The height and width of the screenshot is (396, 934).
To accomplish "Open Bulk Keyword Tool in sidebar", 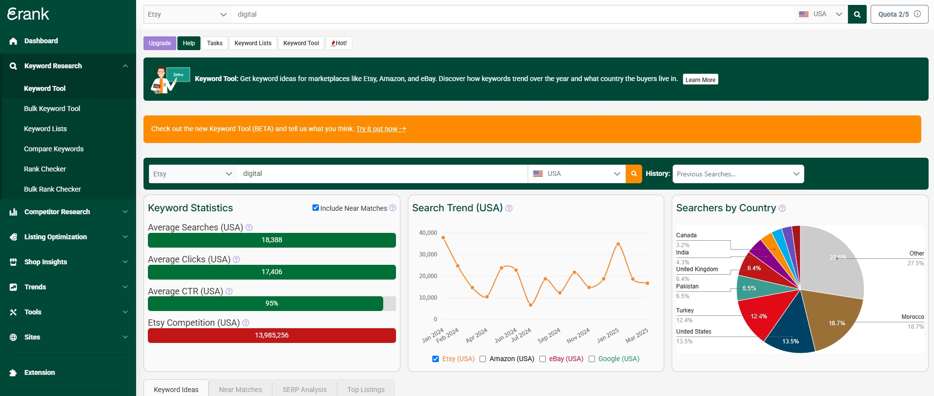I will pos(52,109).
